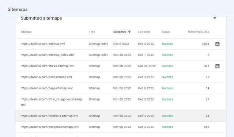Sort by Type column header
This screenshot has width=234, height=137.
pyautogui.click(x=92, y=32)
